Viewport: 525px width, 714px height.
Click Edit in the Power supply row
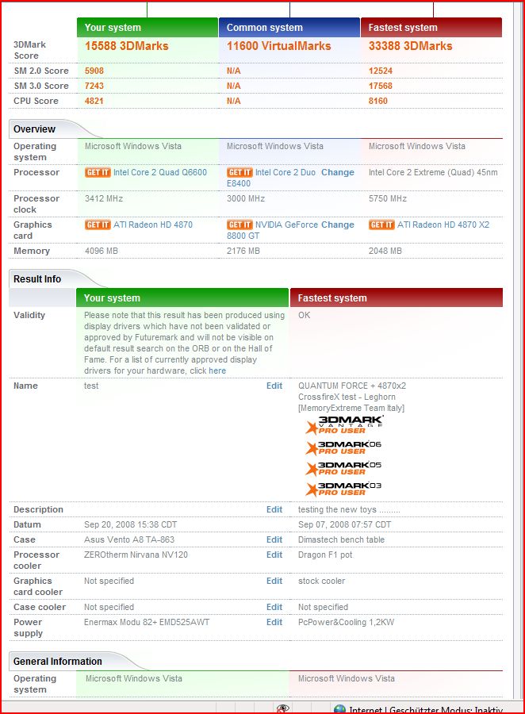click(274, 622)
